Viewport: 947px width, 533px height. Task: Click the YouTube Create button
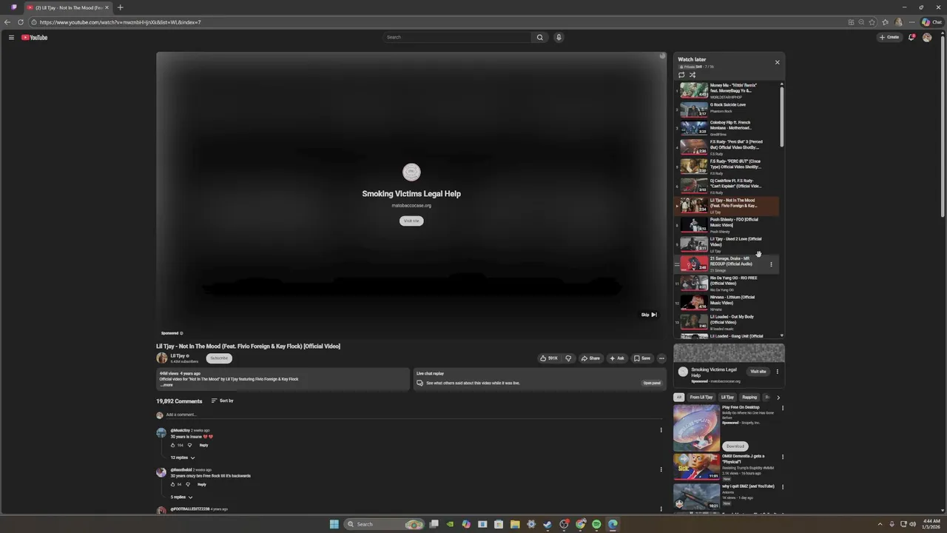pyautogui.click(x=890, y=37)
